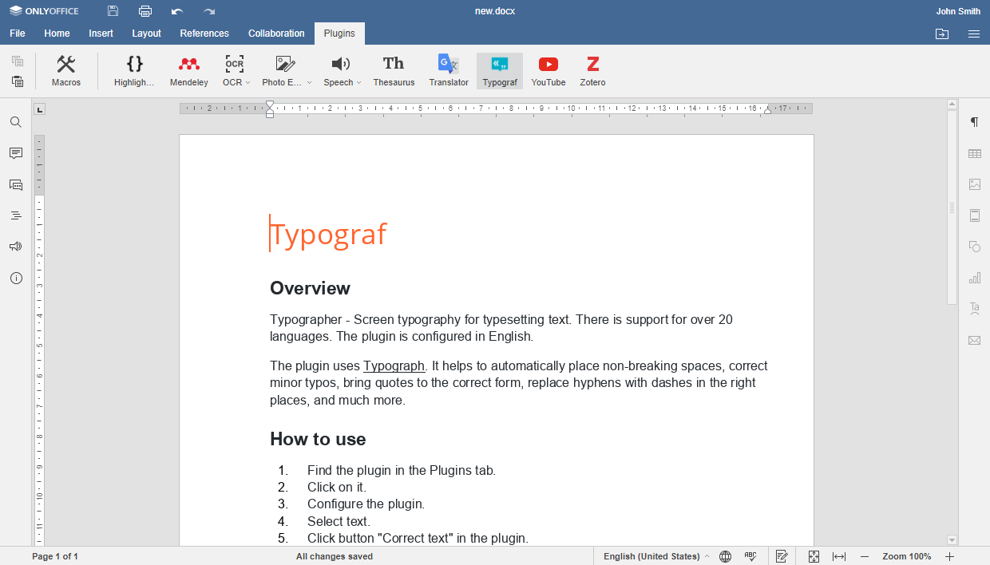Open shape settings in right sidebar
This screenshot has width=990, height=565.
pyautogui.click(x=975, y=247)
